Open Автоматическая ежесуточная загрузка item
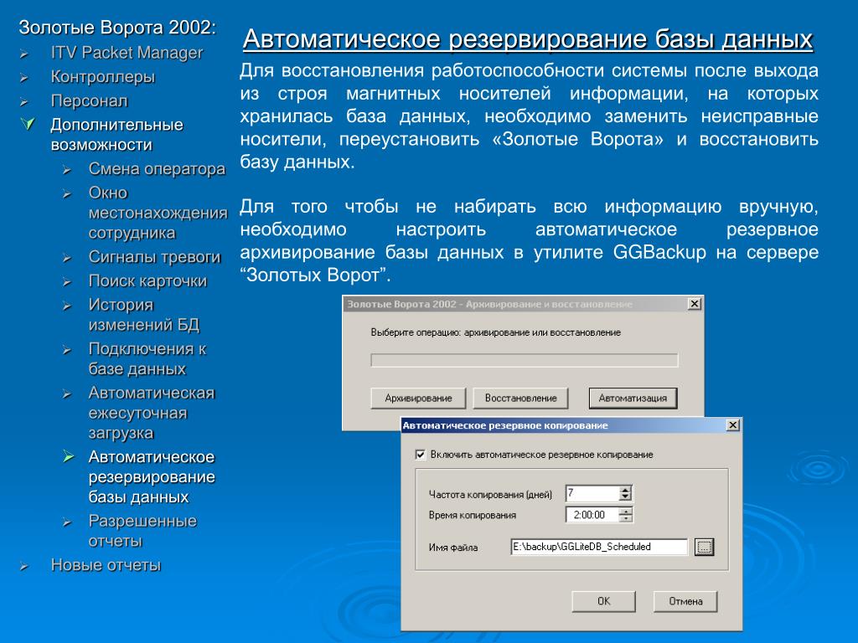 tap(152, 413)
